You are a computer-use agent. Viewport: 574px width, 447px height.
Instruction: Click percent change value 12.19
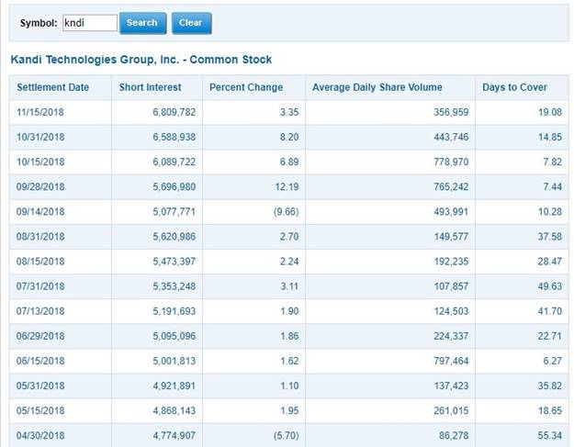tap(287, 187)
